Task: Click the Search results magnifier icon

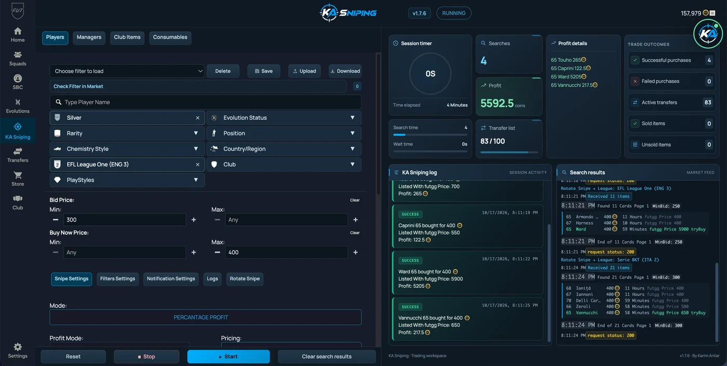Action: coord(563,172)
